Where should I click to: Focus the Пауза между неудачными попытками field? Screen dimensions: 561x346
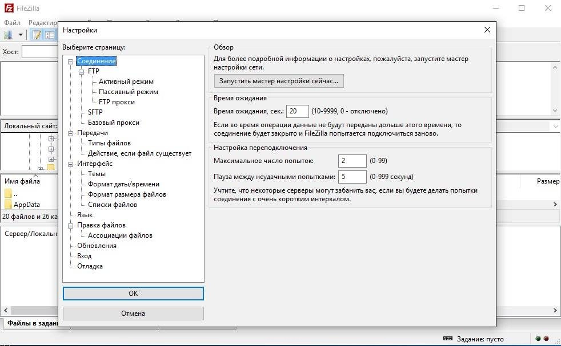pyautogui.click(x=352, y=177)
